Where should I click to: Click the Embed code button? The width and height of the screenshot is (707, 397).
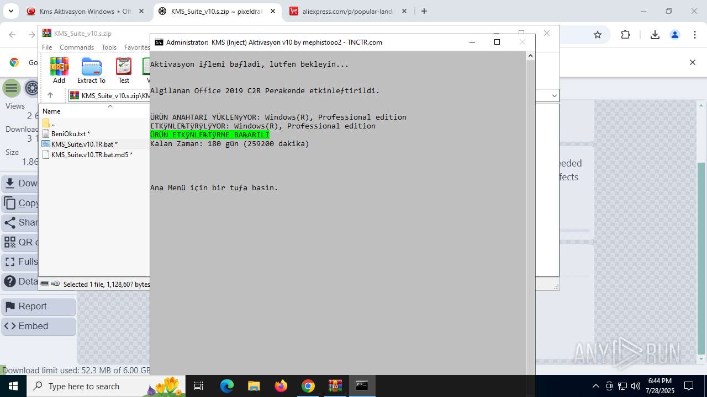[39, 326]
